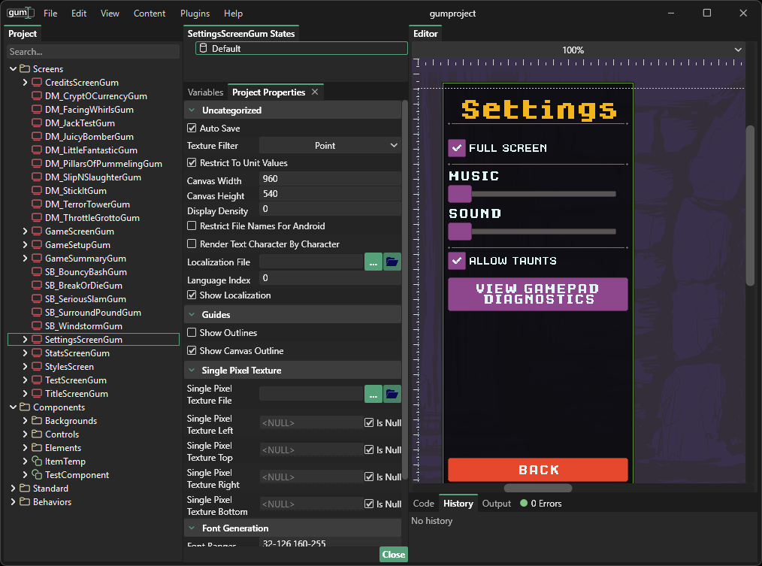The image size is (762, 566).
Task: Click the gum logo in the title bar
Action: point(19,13)
